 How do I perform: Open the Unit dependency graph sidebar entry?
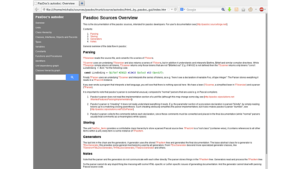point(47,66)
